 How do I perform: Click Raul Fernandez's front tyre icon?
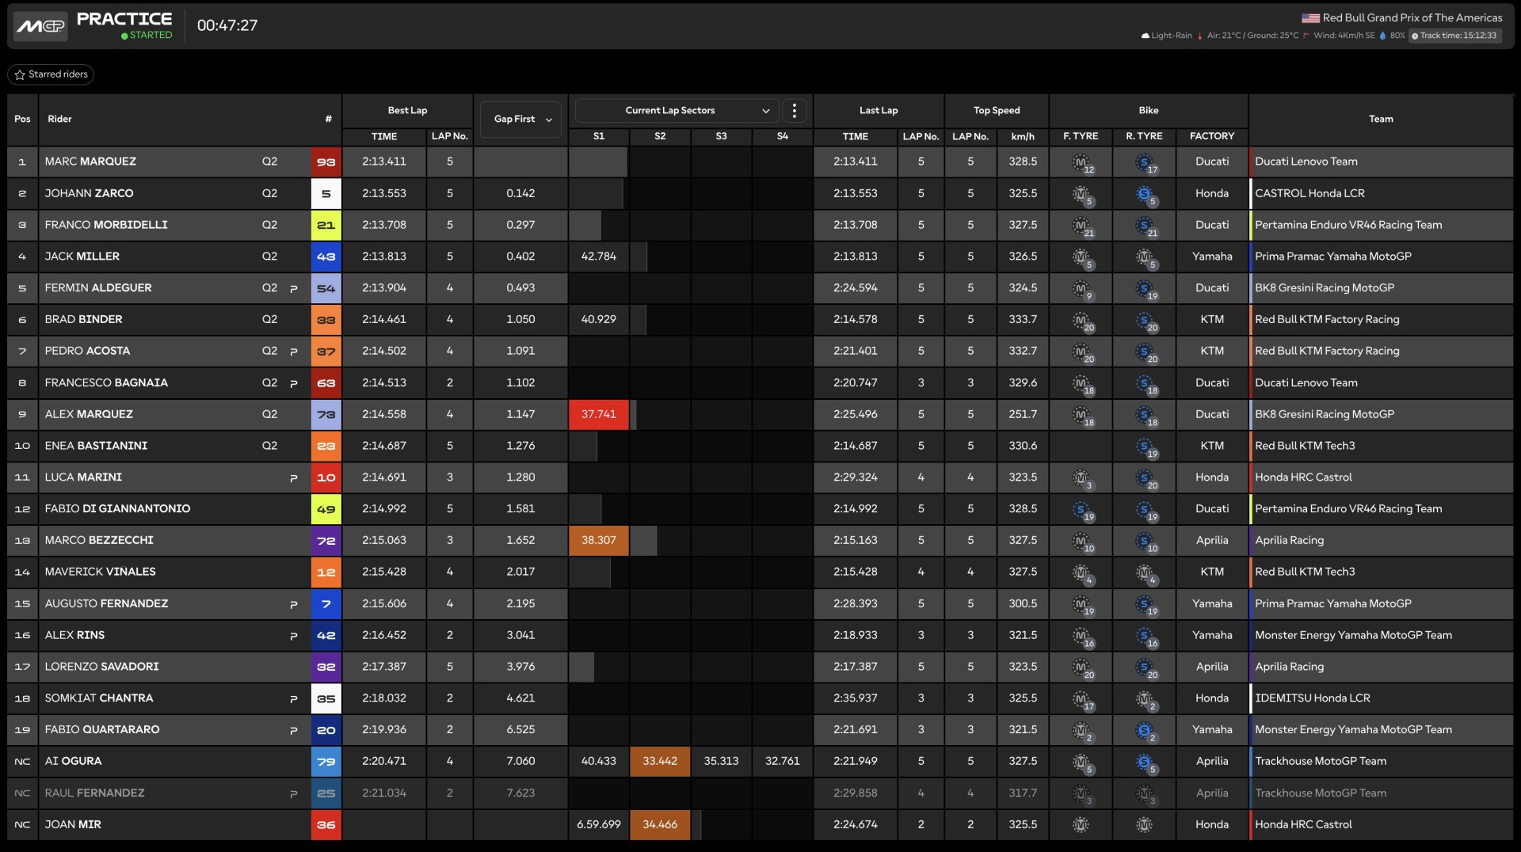(x=1082, y=794)
